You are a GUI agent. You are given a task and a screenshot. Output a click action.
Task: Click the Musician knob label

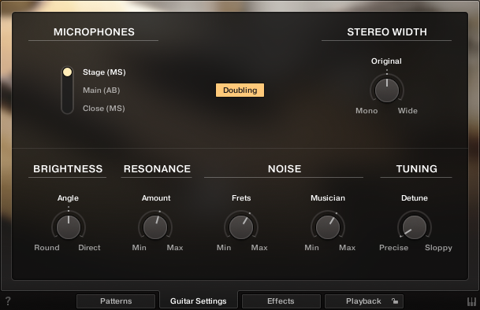click(x=328, y=198)
